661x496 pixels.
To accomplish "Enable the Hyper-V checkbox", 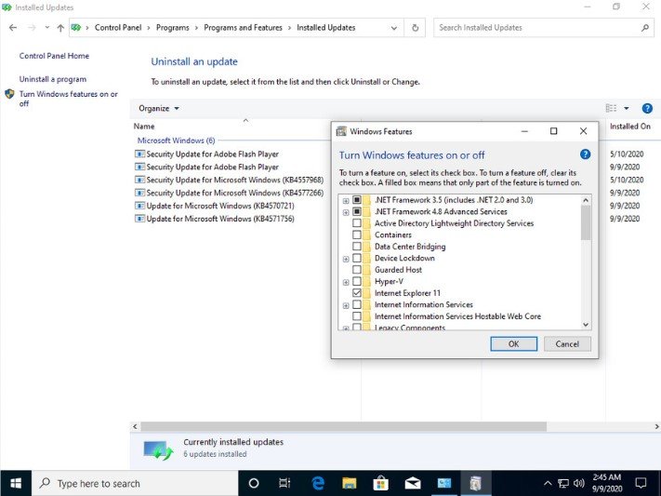I will point(357,281).
